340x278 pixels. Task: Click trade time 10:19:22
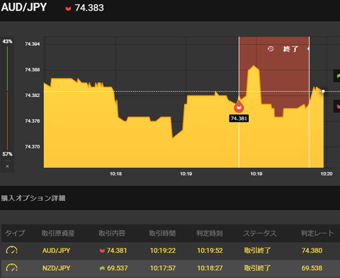(x=163, y=250)
